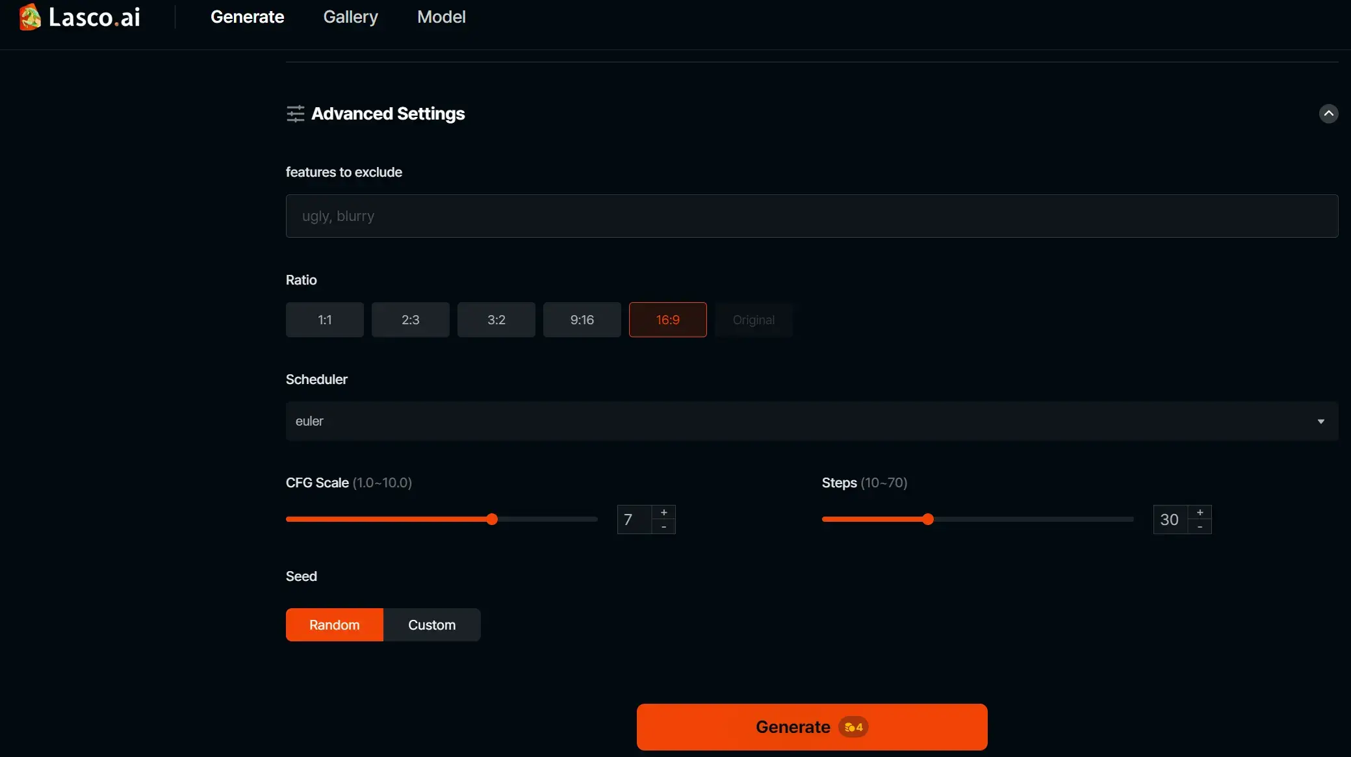Choose the 9:16 aspect ratio

[582, 320]
